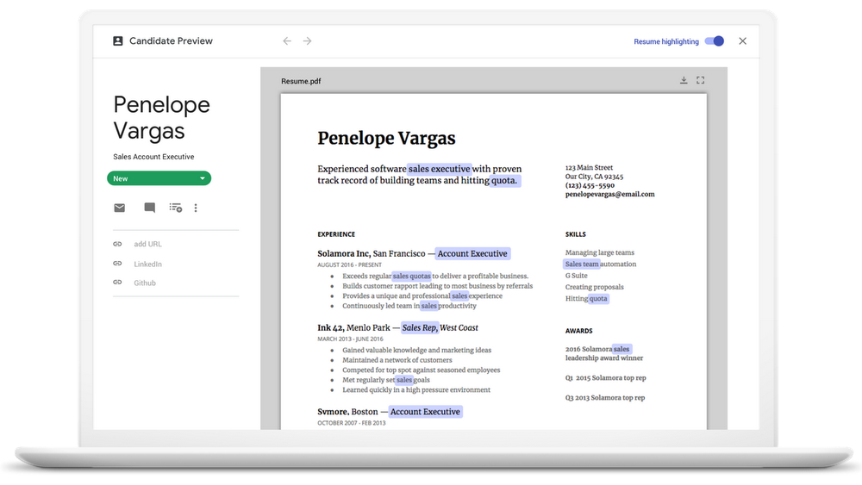
Task: Click highlighted 'sales executive' in summary
Action: 440,169
